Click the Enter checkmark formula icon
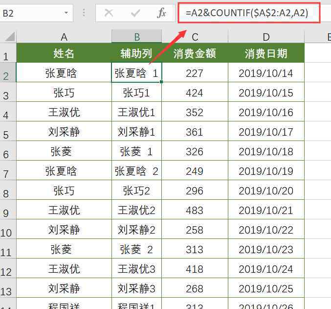This screenshot has height=309, width=331. (135, 13)
